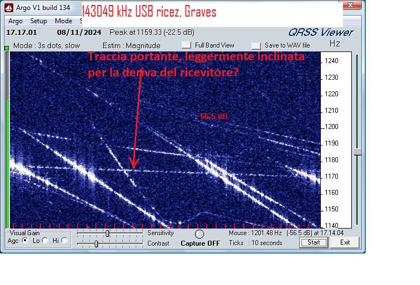This screenshot has height=285, width=420.
Task: Click the Capture OFF circle indicator
Action: click(x=199, y=234)
